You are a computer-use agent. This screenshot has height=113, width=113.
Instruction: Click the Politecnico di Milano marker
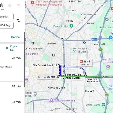tap(74, 50)
